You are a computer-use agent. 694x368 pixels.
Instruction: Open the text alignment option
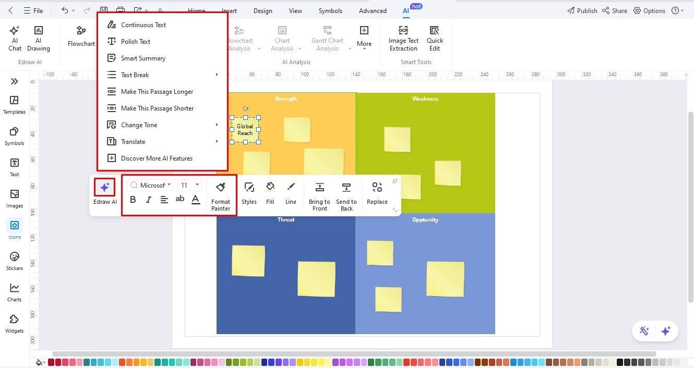tap(164, 200)
